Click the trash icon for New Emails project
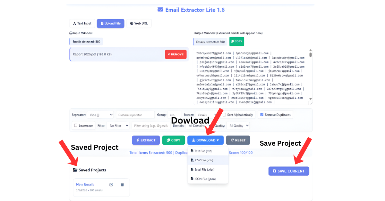The width and height of the screenshot is (385, 201). 122,184
